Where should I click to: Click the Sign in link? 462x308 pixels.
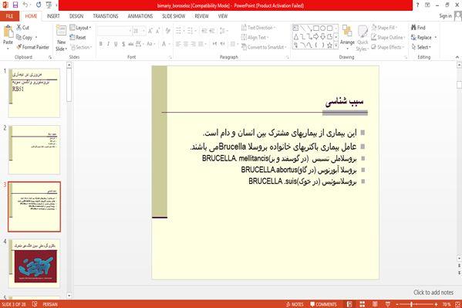click(x=445, y=16)
